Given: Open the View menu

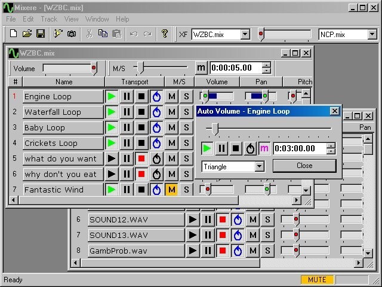Looking at the screenshot, I should [72, 19].
